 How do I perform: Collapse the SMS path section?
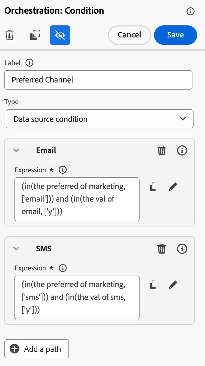tap(16, 248)
